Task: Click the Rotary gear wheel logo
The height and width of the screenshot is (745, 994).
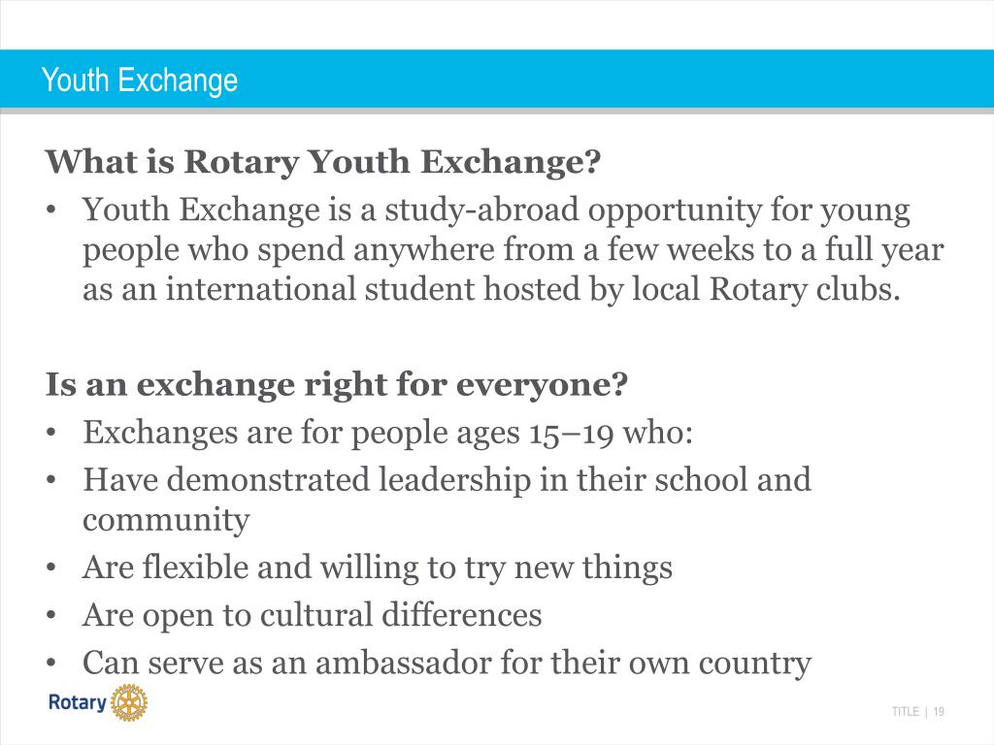Action: click(x=129, y=702)
